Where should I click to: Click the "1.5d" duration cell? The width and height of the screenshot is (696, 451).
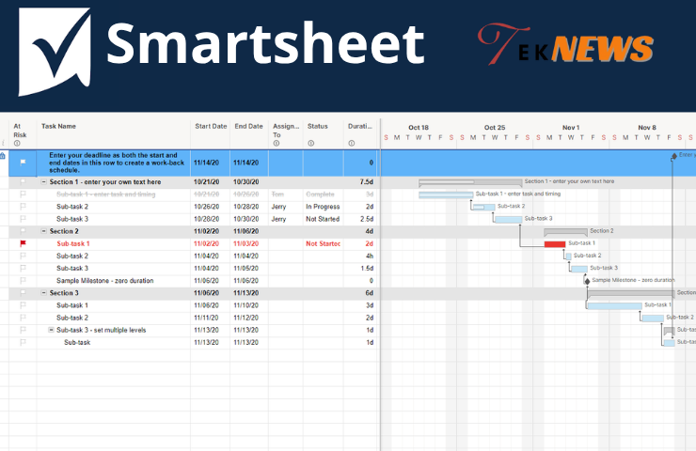[x=360, y=269]
